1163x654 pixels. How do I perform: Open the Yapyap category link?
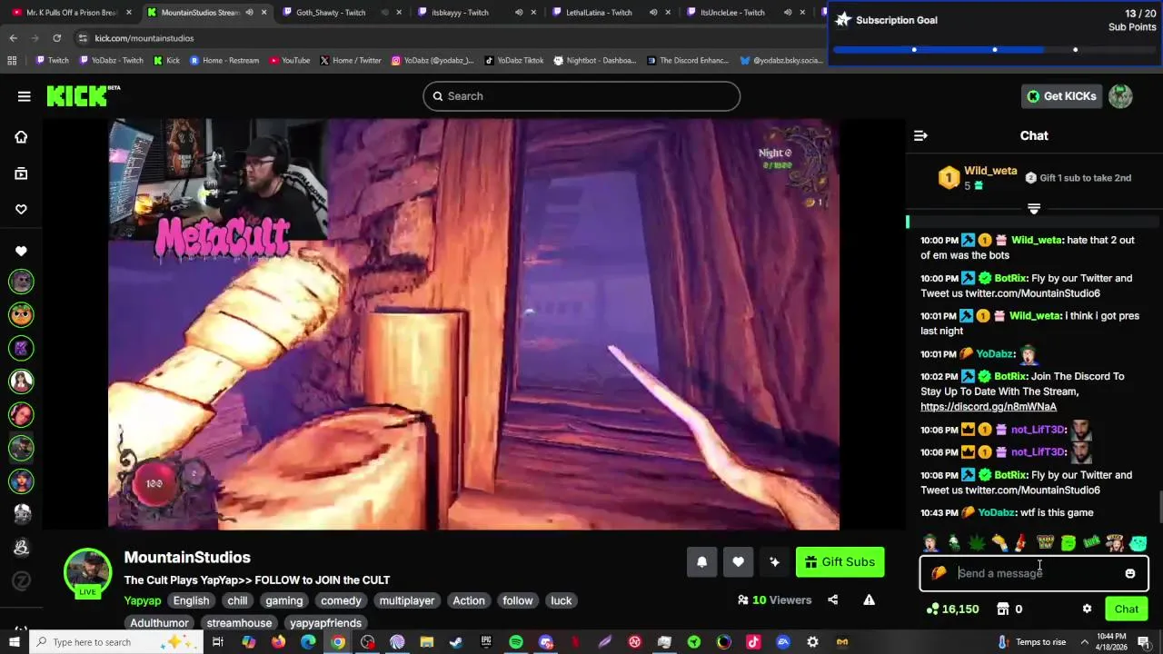pos(143,600)
